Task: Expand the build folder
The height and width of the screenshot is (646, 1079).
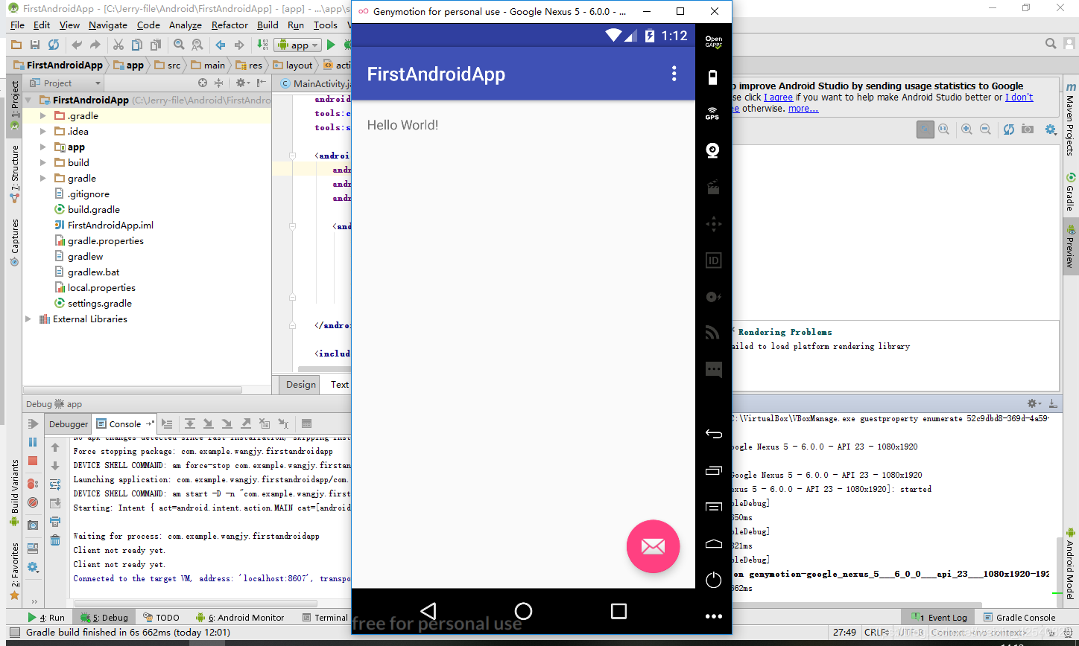Action: [42, 163]
